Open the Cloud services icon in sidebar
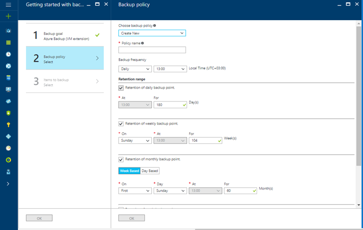The image size is (363, 230). click(8, 101)
